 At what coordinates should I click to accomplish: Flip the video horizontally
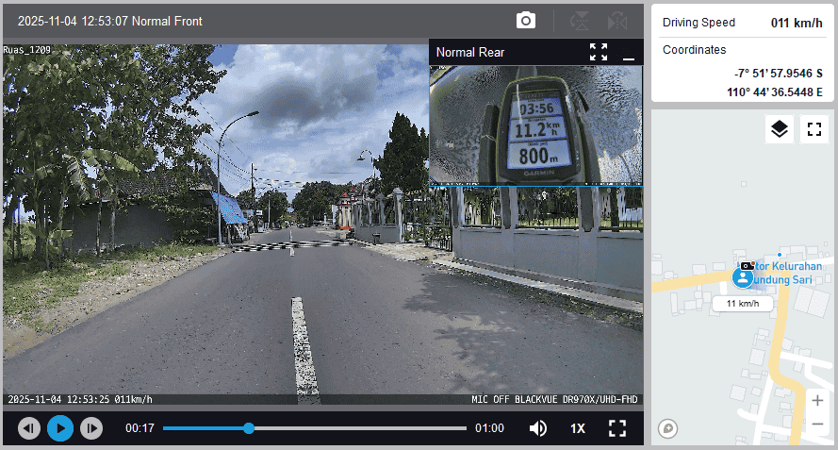tap(617, 21)
